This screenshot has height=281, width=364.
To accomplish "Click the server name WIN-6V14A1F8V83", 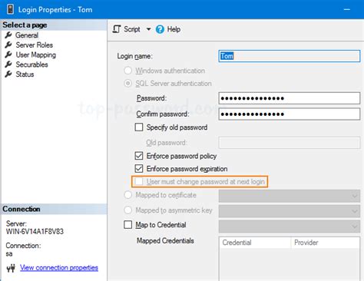I will pos(35,231).
